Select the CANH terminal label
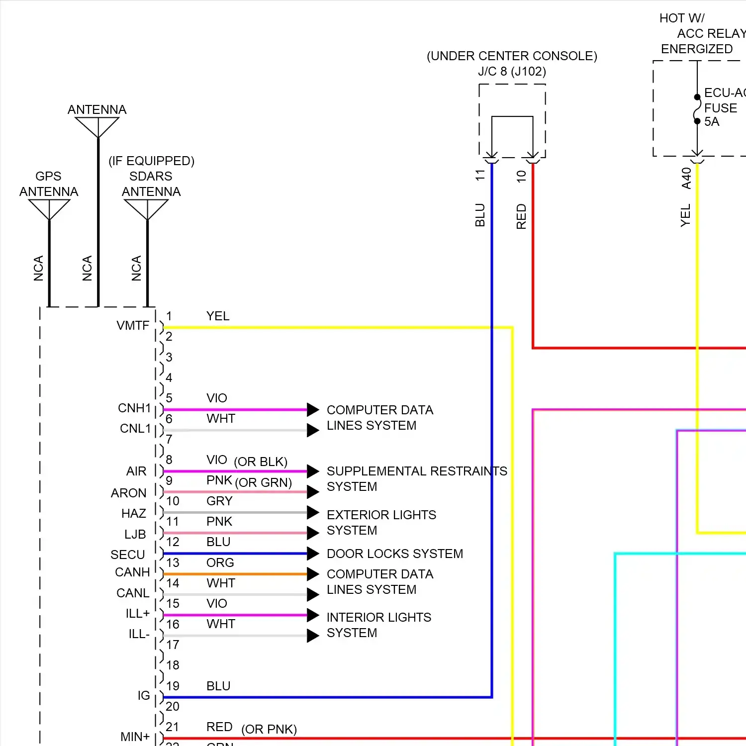Screen dimensions: 746x746 (x=132, y=572)
